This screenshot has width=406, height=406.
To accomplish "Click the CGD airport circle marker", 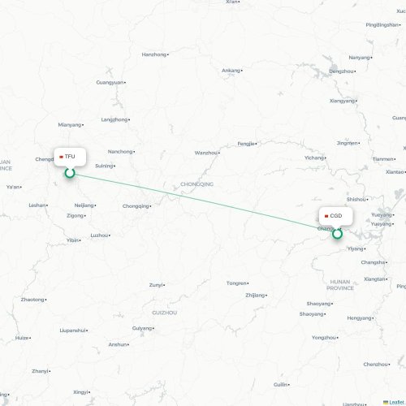I will point(337,234).
